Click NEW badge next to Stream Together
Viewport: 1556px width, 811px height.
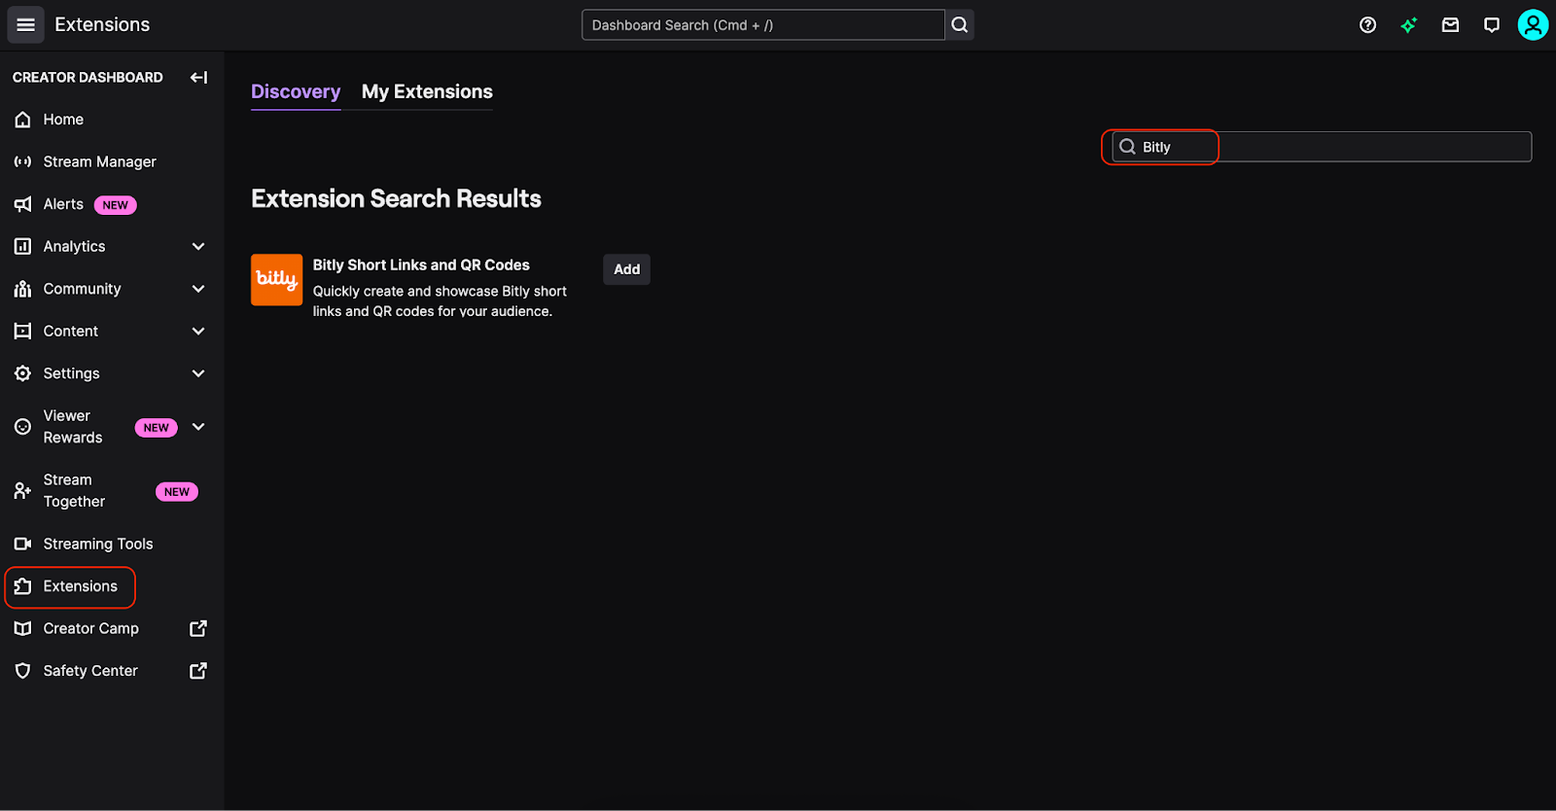pos(177,492)
